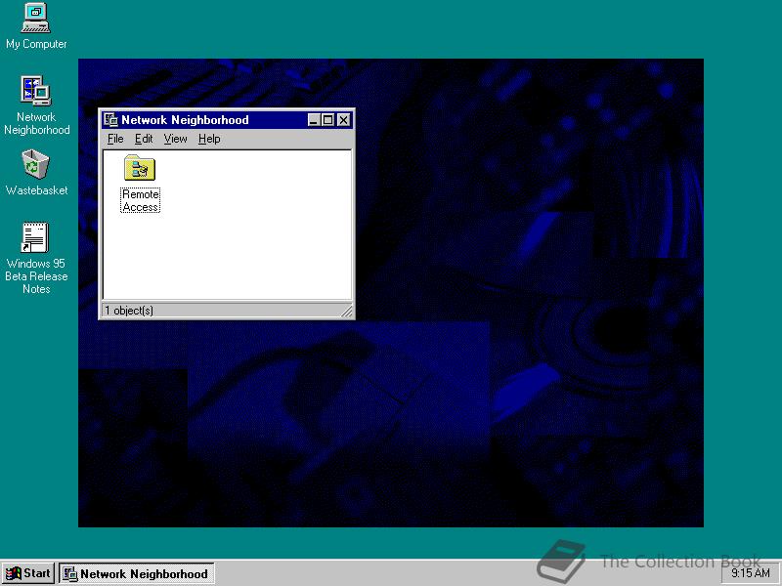Click the clock showing 9:15 AM
Viewport: 782px width, 586px height.
(749, 573)
